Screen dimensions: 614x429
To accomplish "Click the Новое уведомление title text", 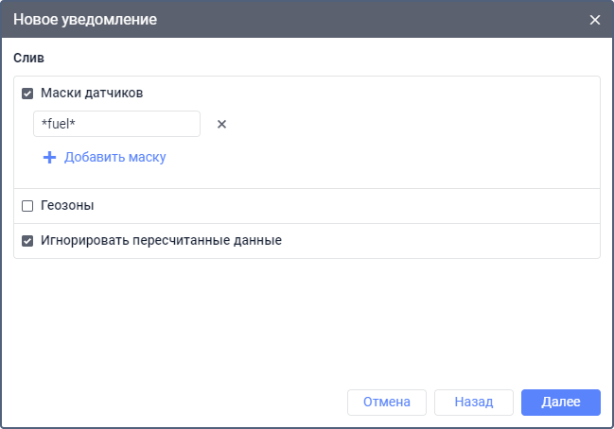I will click(x=85, y=19).
